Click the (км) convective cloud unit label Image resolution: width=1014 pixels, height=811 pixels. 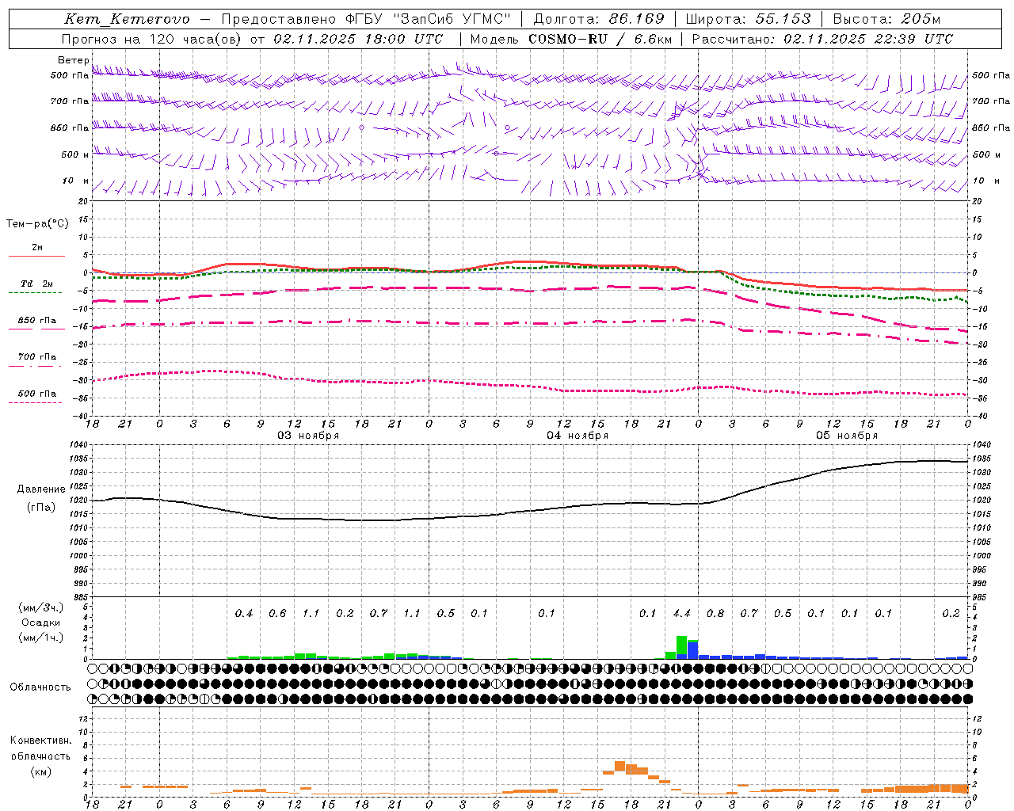[40, 771]
